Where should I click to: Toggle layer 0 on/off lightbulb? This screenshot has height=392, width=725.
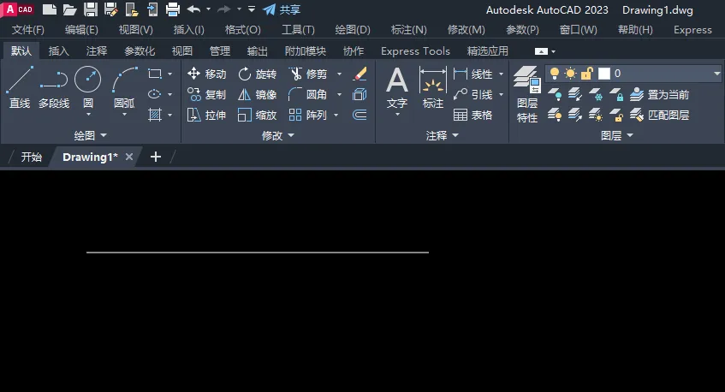[x=555, y=73]
